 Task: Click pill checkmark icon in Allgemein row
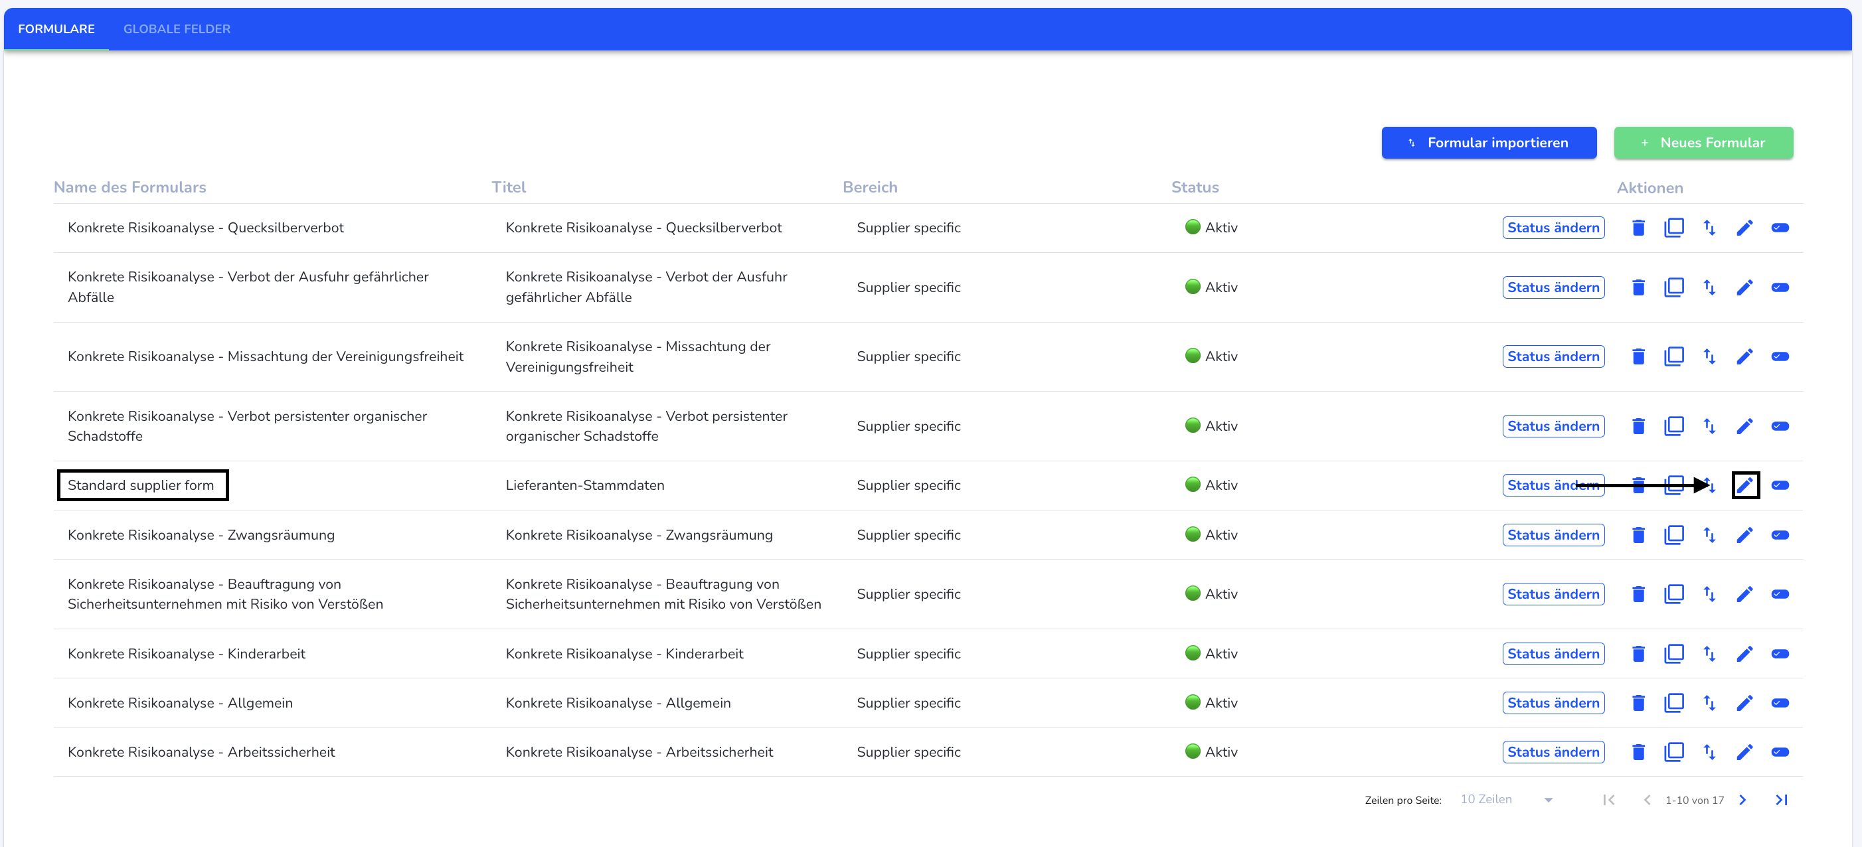pyautogui.click(x=1780, y=702)
